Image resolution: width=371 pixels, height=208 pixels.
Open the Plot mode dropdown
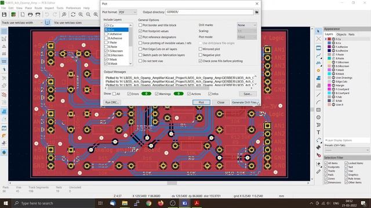[247, 37]
